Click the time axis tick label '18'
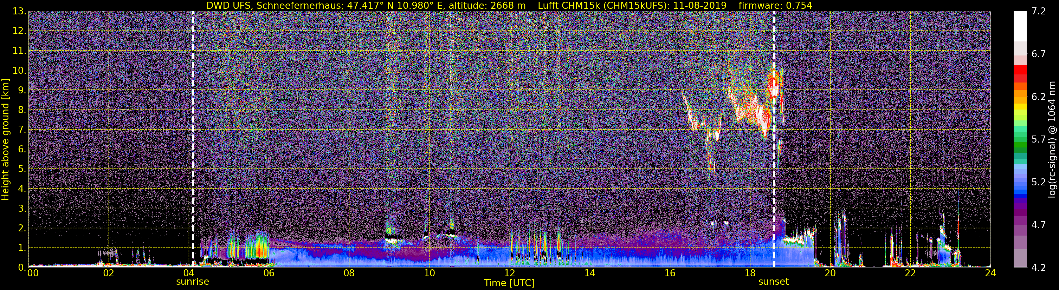This screenshot has width=1059, height=290. [750, 273]
